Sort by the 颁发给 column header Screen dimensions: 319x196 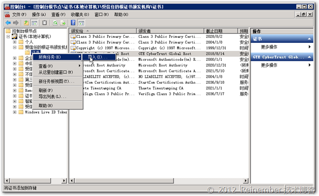[103, 31]
